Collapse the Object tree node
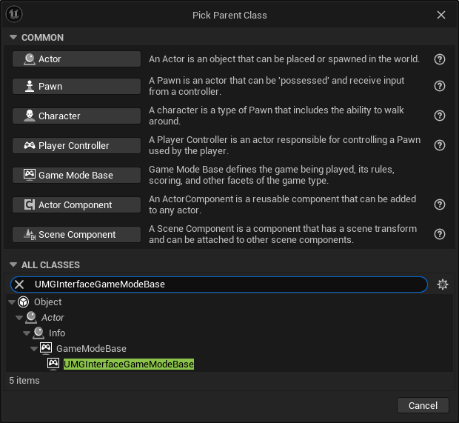The width and height of the screenshot is (459, 423). coord(13,302)
